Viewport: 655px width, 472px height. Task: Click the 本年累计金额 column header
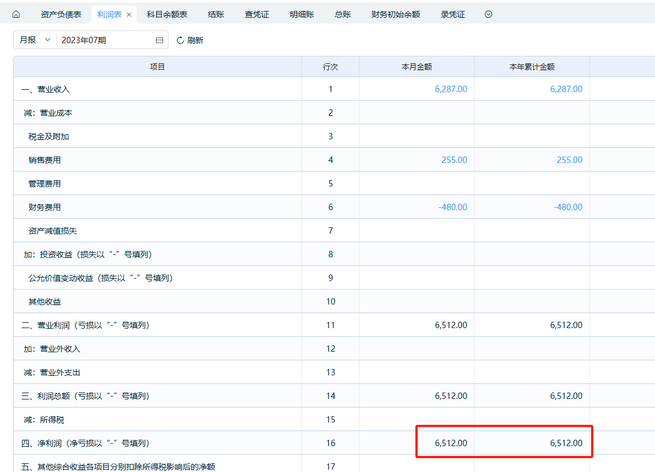[x=532, y=67]
